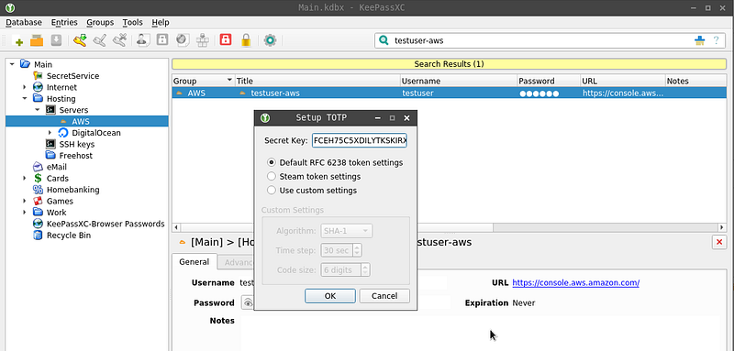Collapse the Hosting group
Image resolution: width=734 pixels, height=351 pixels.
pyautogui.click(x=25, y=99)
